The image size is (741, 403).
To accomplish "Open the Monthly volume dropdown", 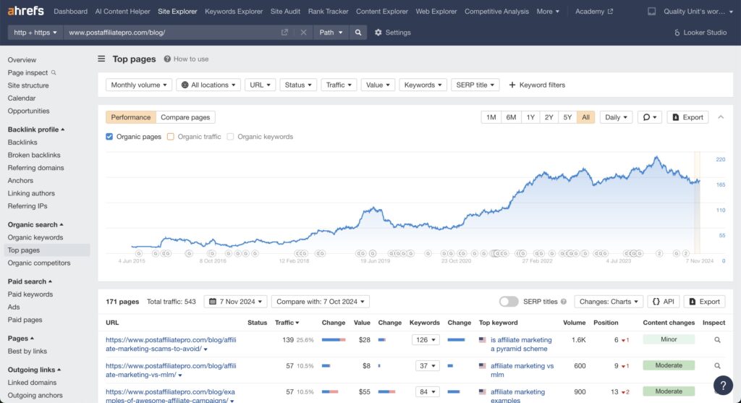I will (x=139, y=85).
